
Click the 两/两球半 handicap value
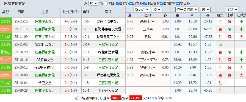(x=148, y=75)
